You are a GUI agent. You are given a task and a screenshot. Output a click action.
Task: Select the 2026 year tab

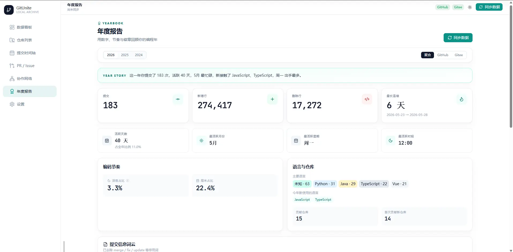(x=111, y=55)
